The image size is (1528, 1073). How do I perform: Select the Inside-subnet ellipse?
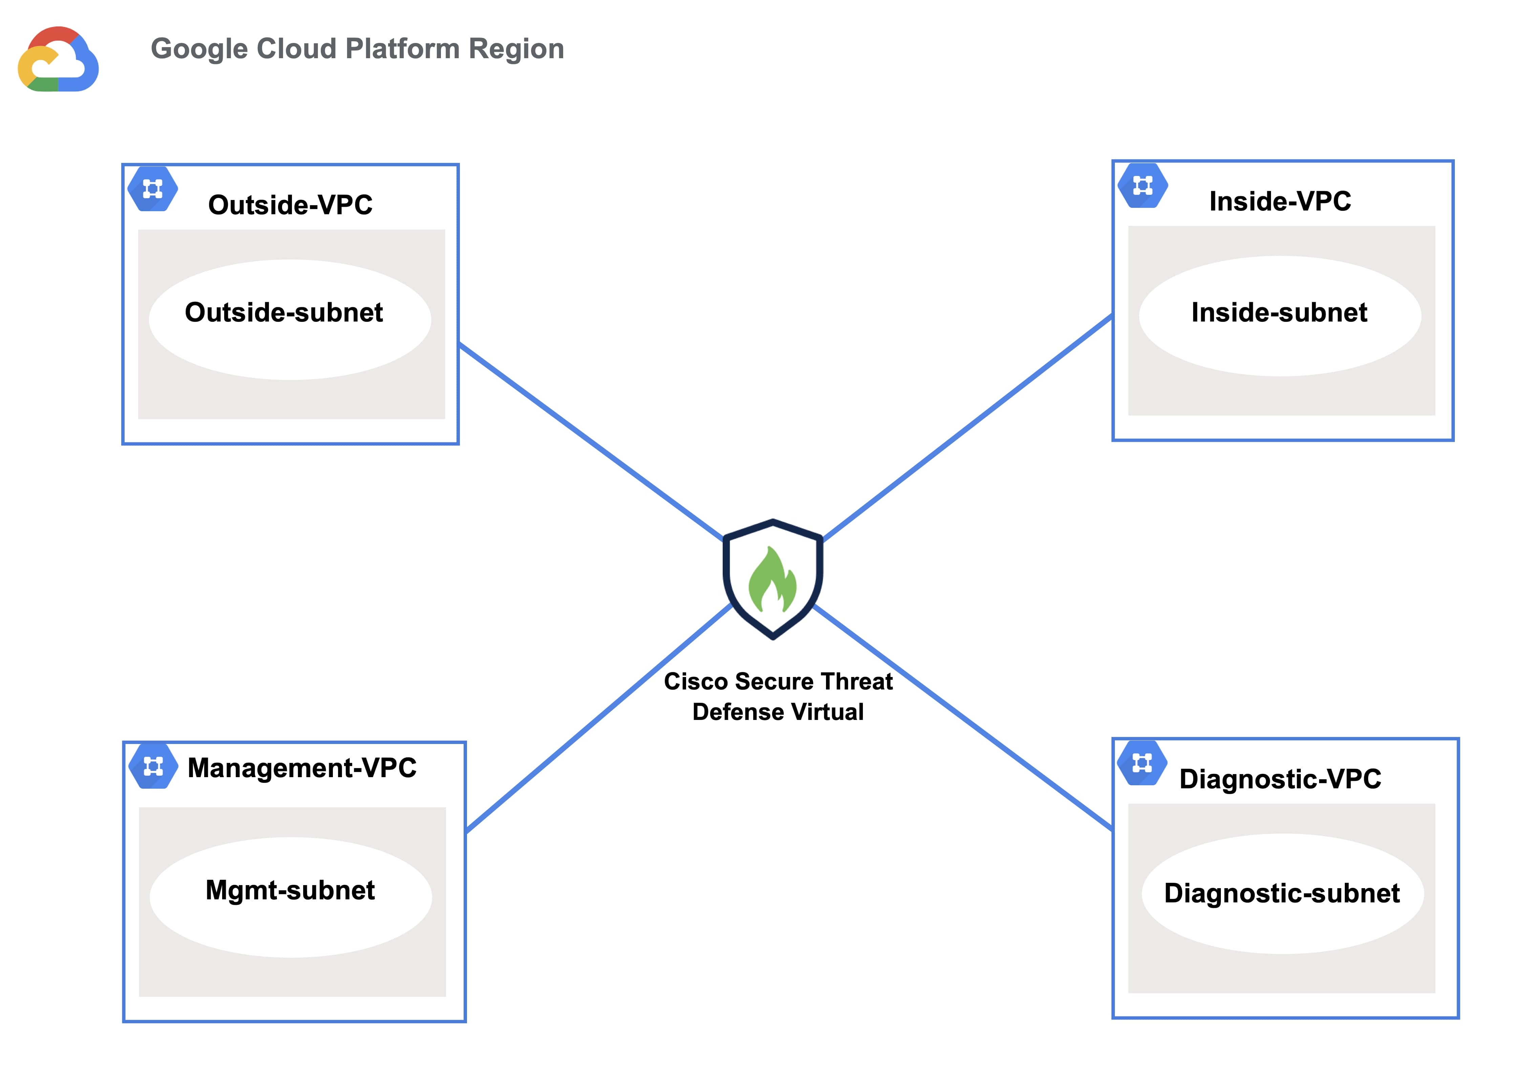[x=1280, y=316]
